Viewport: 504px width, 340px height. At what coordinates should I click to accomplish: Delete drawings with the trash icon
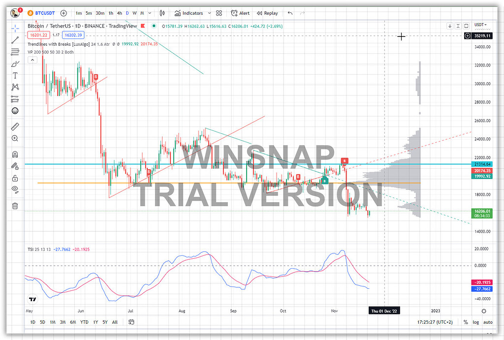(15, 206)
